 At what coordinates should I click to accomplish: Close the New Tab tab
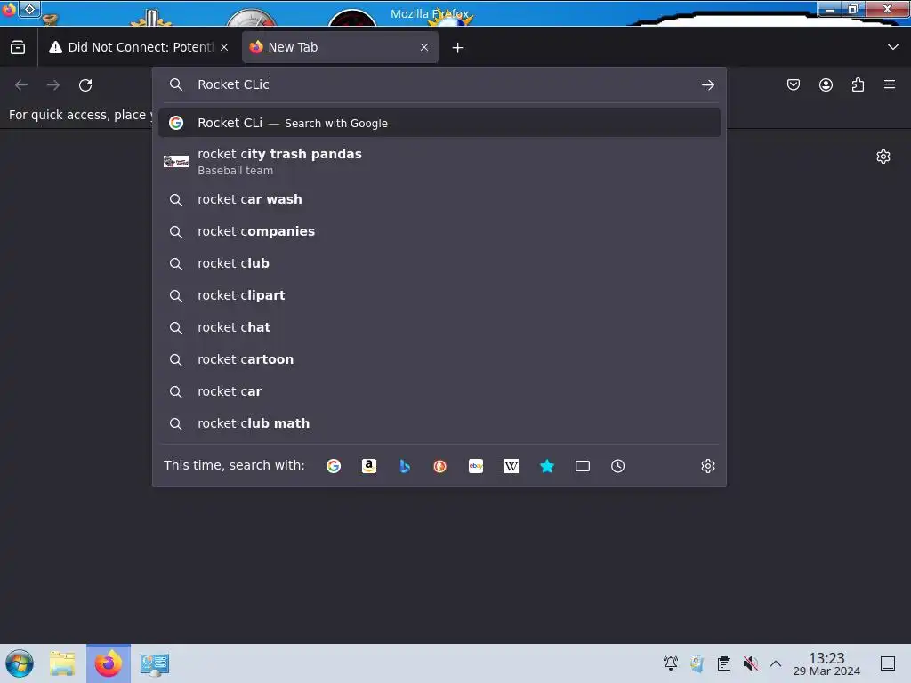tap(424, 47)
